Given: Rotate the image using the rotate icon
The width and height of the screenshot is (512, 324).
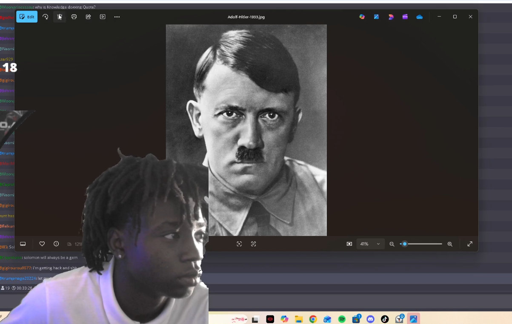Looking at the screenshot, I should tap(46, 17).
